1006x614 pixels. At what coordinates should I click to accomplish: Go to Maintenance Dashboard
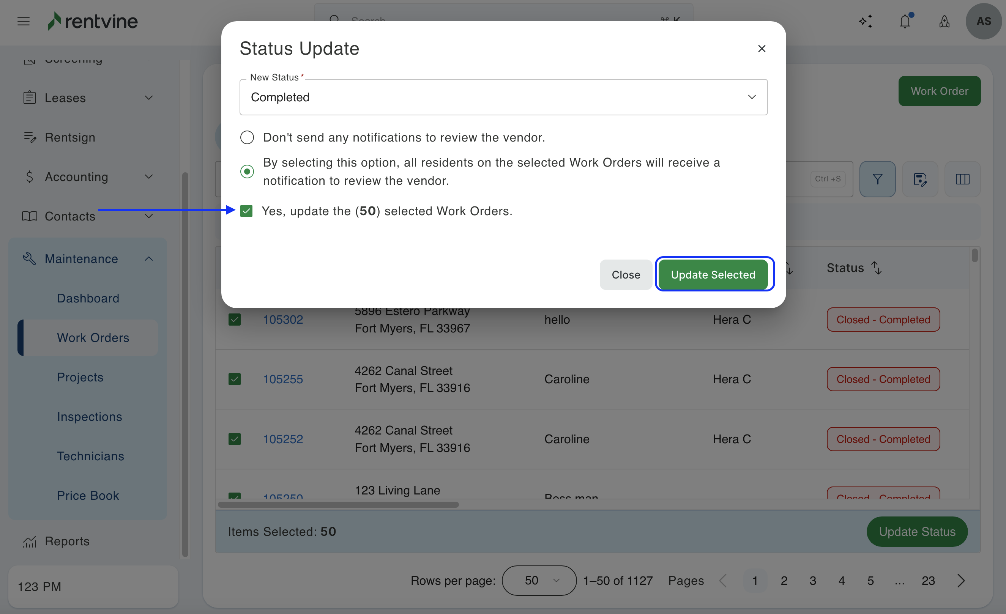coord(88,298)
